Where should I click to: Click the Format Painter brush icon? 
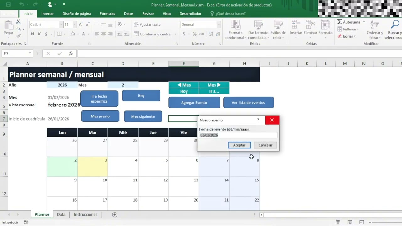[x=18, y=36]
